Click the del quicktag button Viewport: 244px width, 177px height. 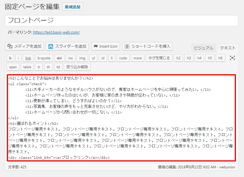pos(59,58)
